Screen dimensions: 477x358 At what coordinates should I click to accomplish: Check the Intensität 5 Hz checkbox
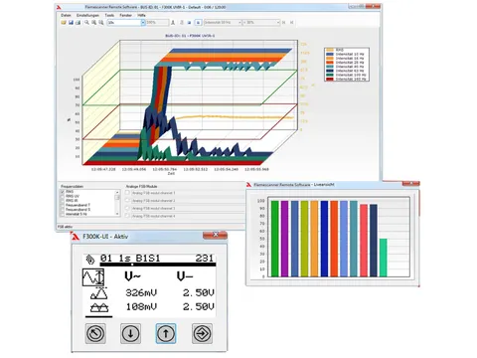(x=63, y=215)
